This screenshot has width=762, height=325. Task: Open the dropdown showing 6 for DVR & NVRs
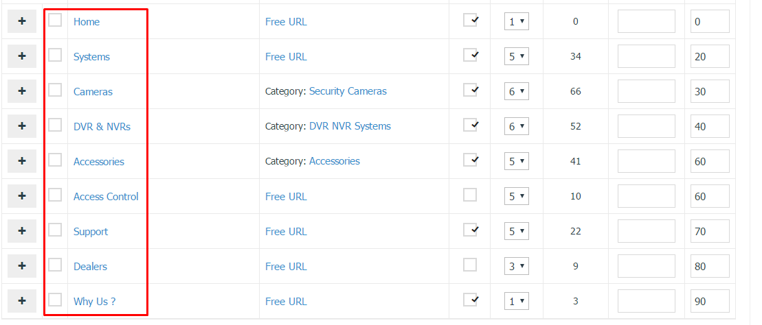[x=516, y=126]
